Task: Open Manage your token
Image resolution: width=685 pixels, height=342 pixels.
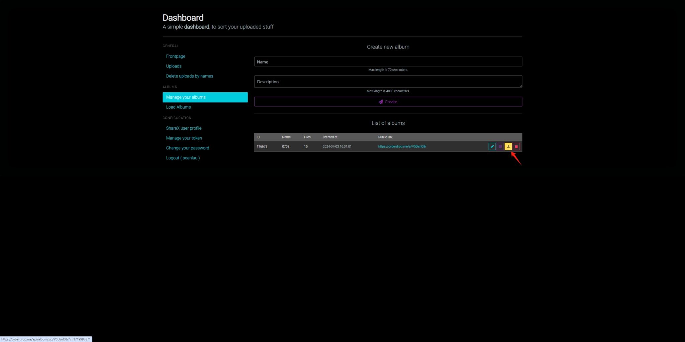Action: [x=184, y=138]
